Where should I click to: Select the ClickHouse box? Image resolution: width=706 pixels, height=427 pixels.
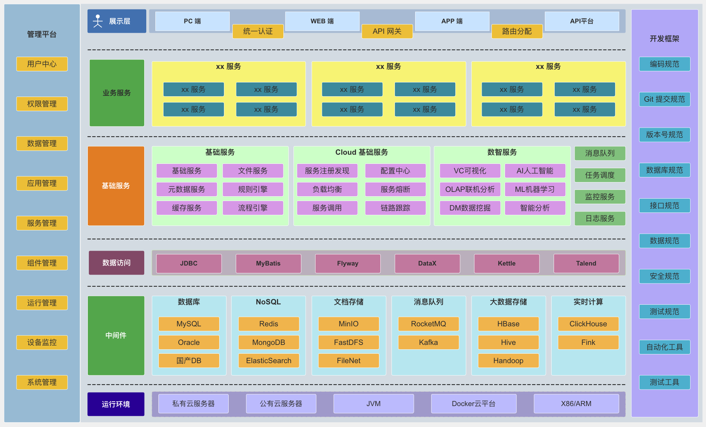(x=588, y=324)
